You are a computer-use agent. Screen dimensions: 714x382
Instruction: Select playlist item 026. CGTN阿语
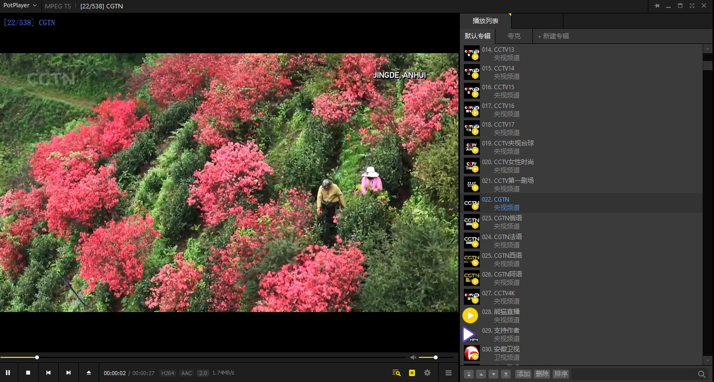click(x=581, y=278)
